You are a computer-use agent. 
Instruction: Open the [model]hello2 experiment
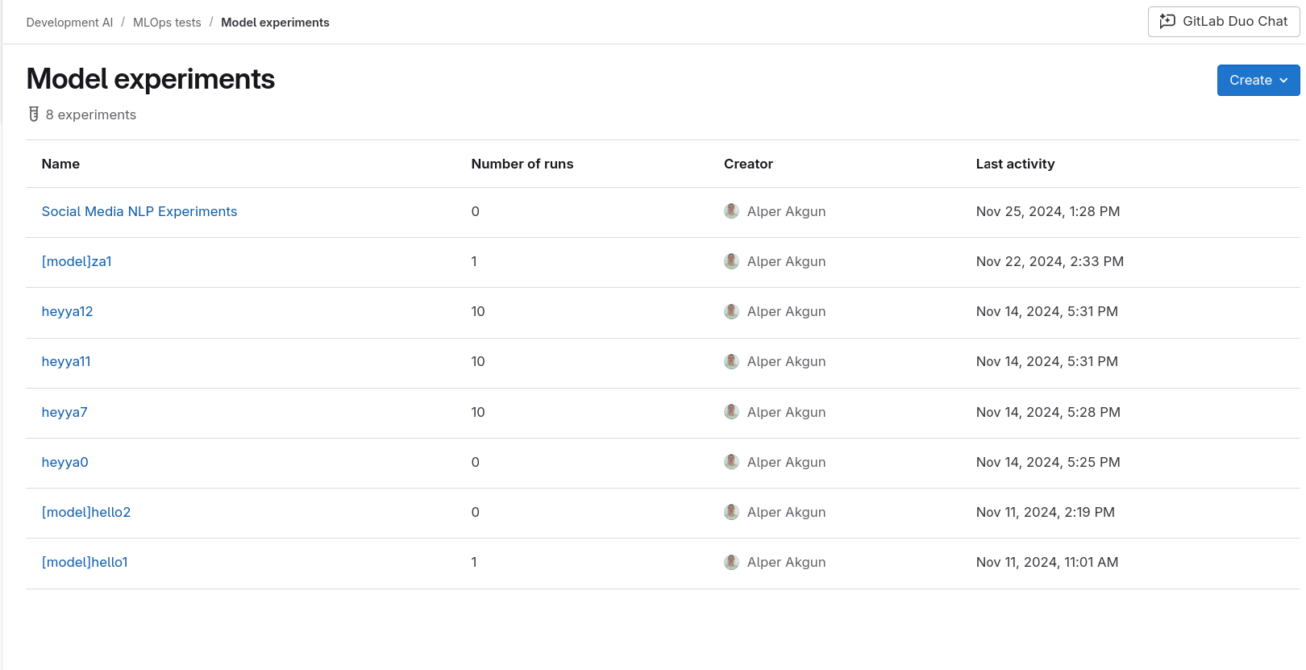coord(86,512)
